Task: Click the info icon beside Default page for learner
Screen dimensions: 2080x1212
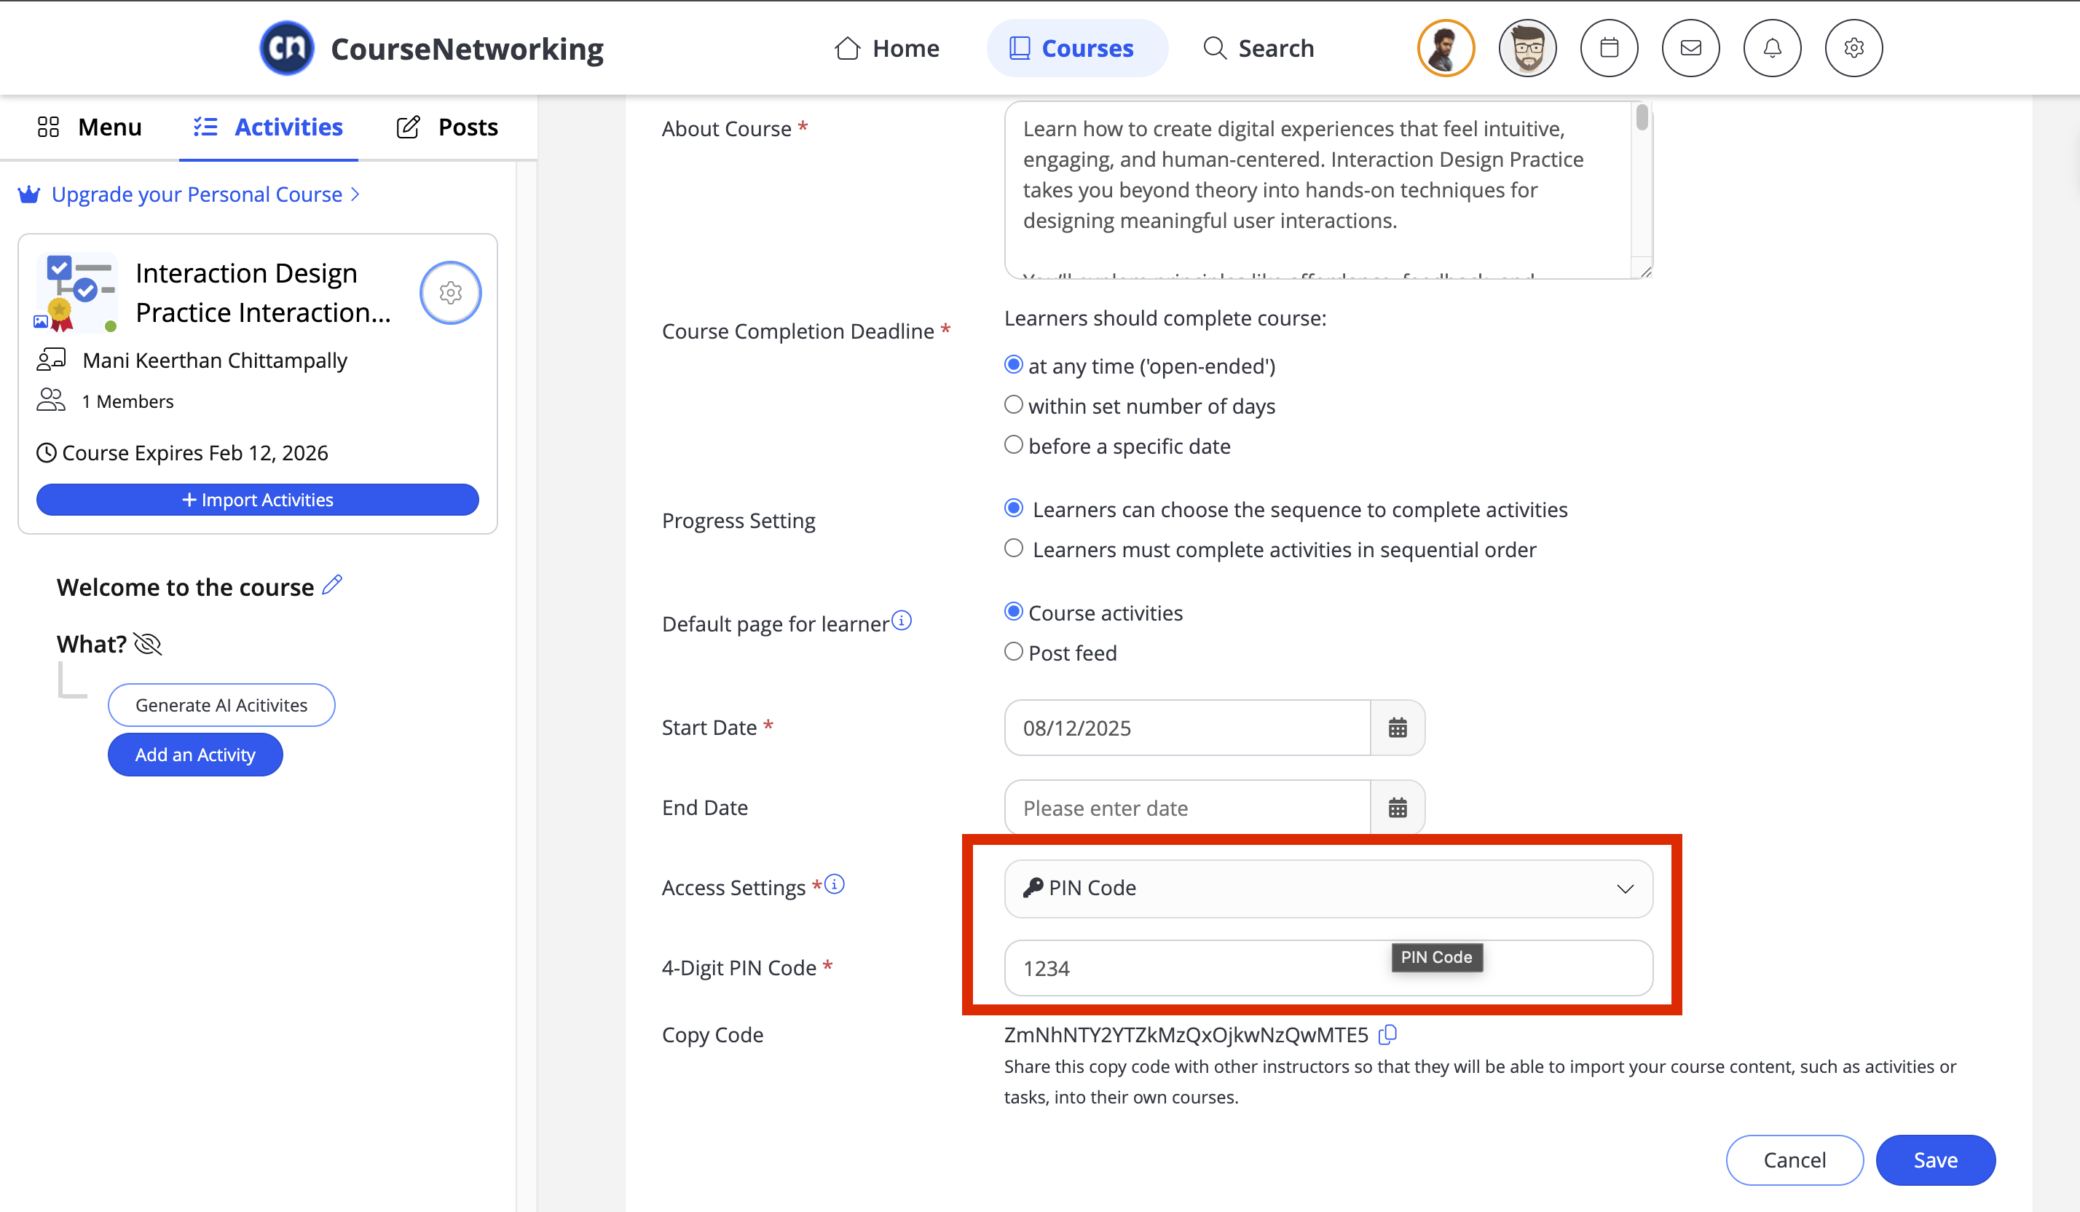Action: tap(902, 620)
